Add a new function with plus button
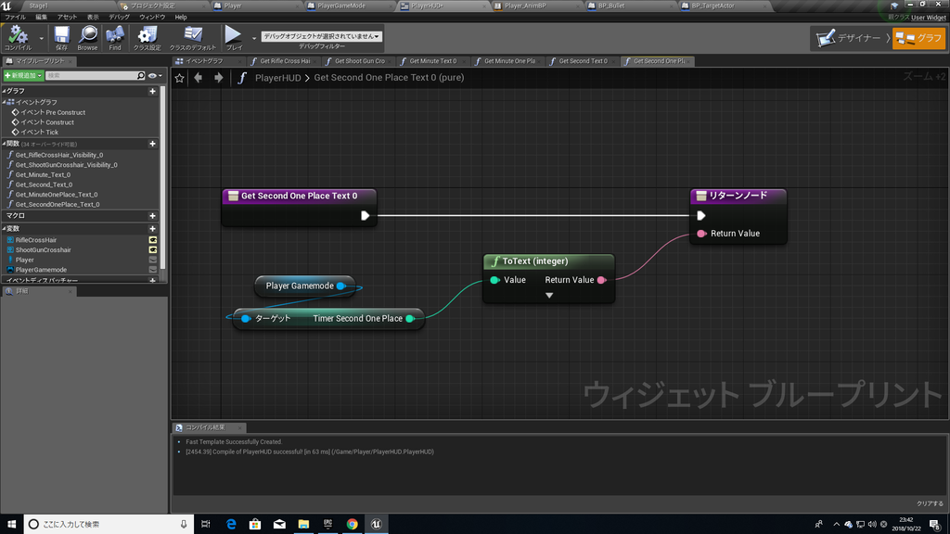The height and width of the screenshot is (534, 950). point(153,144)
